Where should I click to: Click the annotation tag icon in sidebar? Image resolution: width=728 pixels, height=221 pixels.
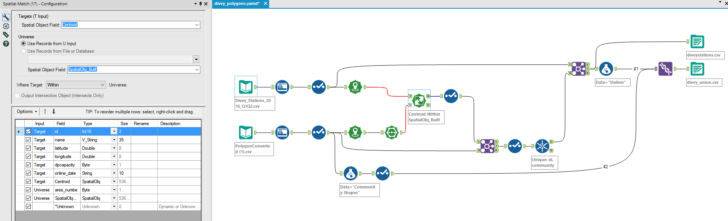pyautogui.click(x=6, y=35)
